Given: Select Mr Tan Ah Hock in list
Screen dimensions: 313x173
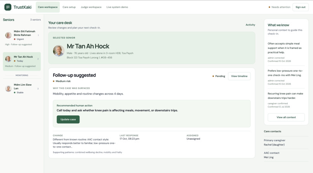Looking at the screenshot, I should click(x=22, y=62).
